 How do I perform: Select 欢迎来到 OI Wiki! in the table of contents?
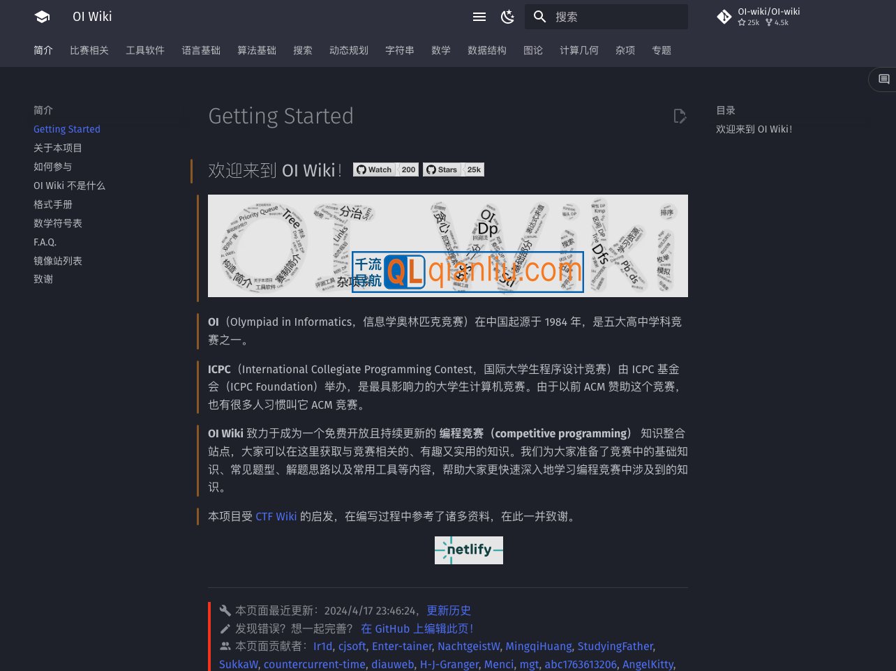point(754,129)
